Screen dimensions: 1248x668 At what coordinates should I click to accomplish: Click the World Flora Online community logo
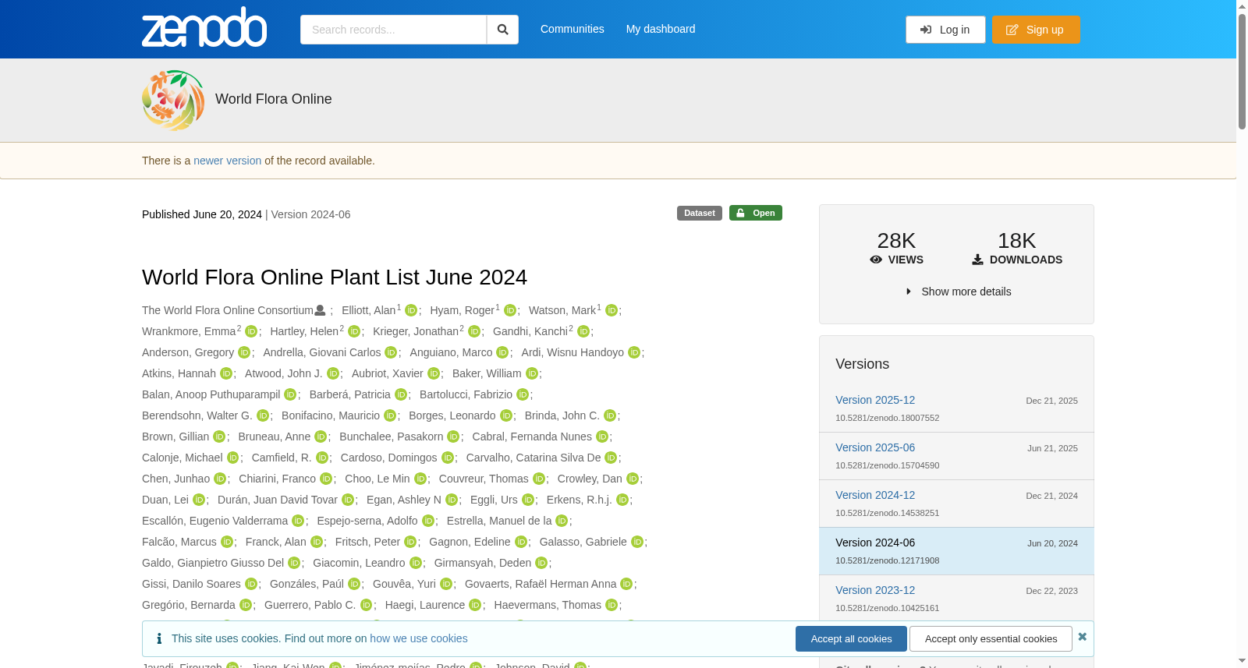tap(173, 100)
